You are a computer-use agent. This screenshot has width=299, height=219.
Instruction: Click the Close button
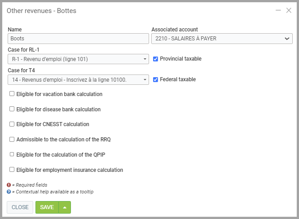click(x=20, y=207)
